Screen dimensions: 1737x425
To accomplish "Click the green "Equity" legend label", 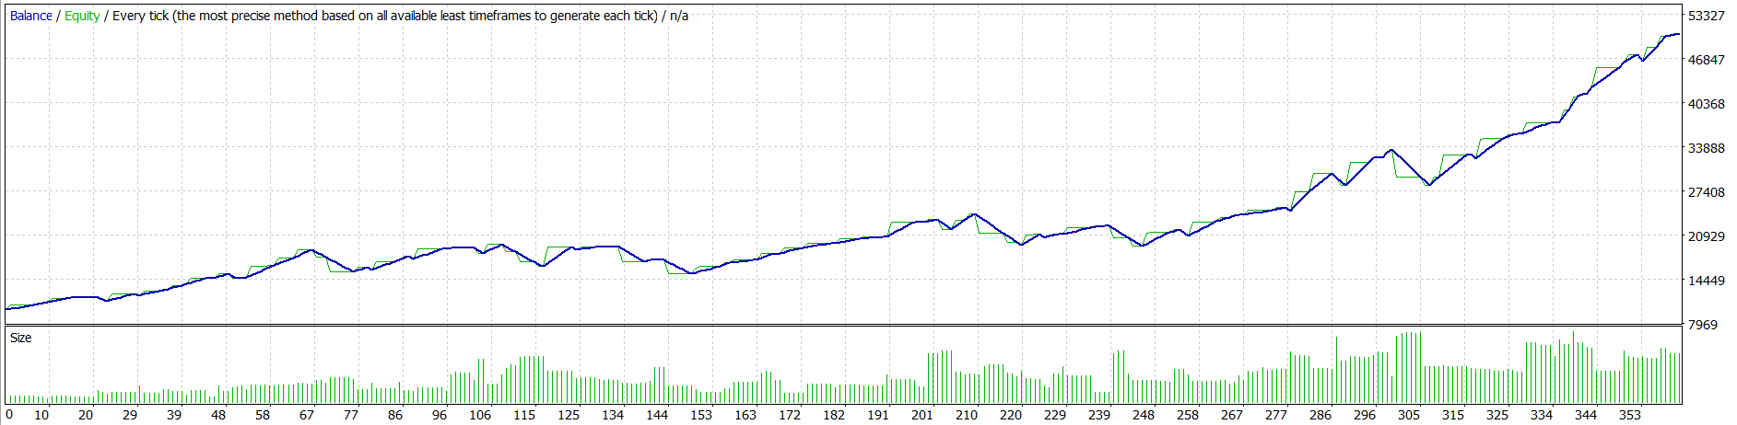I will [82, 16].
